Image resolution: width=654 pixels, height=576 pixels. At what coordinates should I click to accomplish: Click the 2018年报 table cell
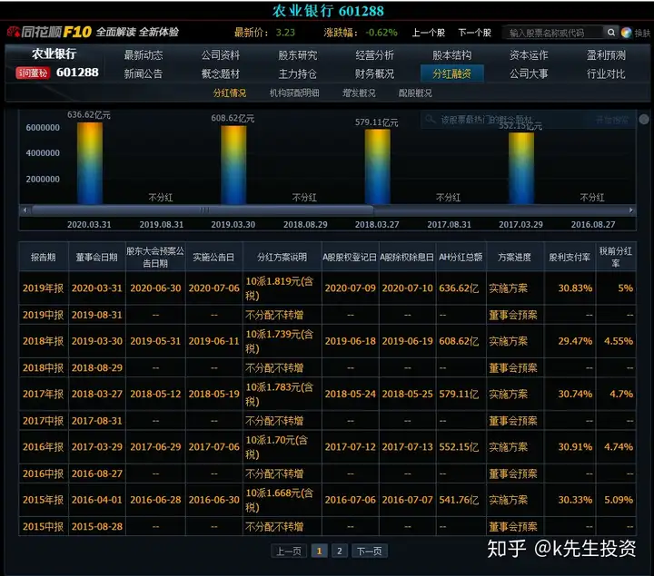pyautogui.click(x=44, y=341)
